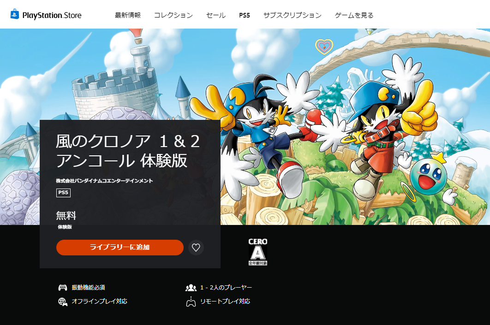The width and height of the screenshot is (490, 325).
Task: Click the small 体験版 label under the price
Action: tap(65, 227)
